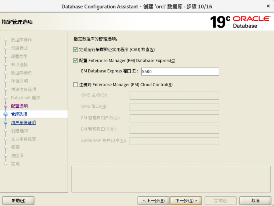Uncheck configure EM Database Express option
The image size is (274, 206).
point(76,61)
